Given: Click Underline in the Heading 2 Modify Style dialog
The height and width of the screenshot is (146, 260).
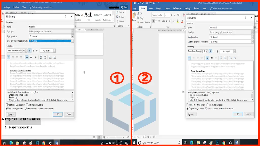Looking at the screenshot, I should [37, 51].
